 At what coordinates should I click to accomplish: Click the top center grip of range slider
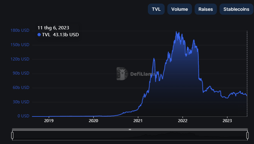[x=130, y=130]
